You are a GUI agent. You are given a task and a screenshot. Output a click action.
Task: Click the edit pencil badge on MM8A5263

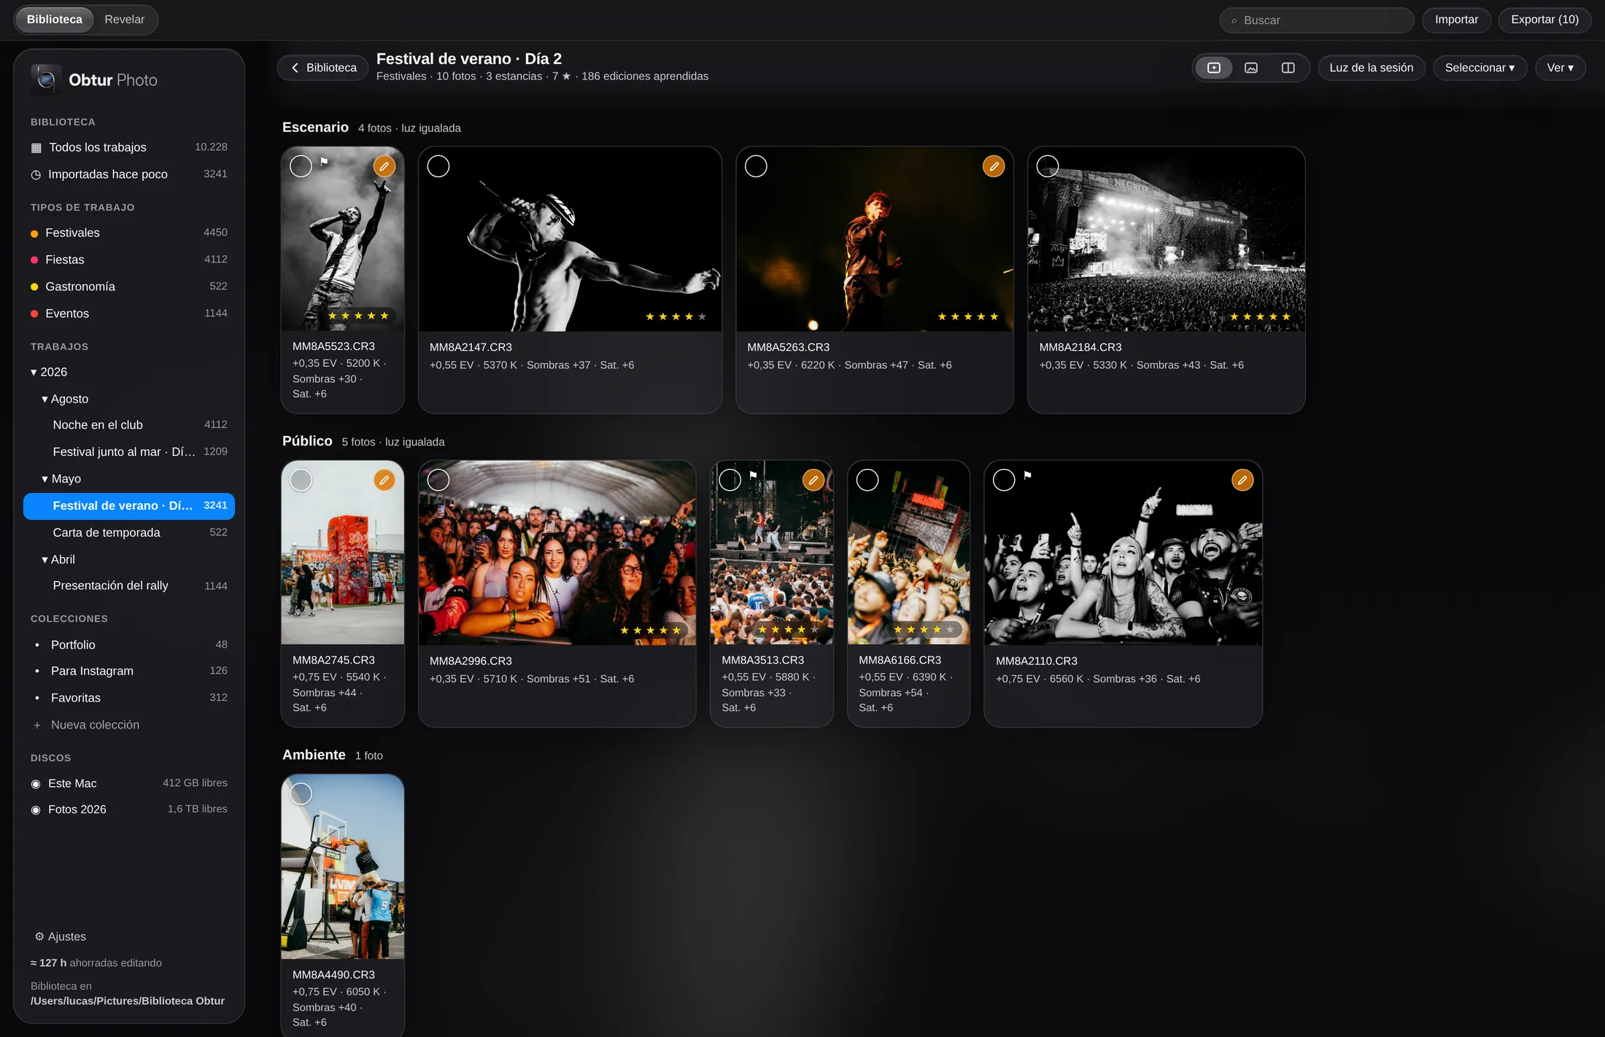pos(994,166)
